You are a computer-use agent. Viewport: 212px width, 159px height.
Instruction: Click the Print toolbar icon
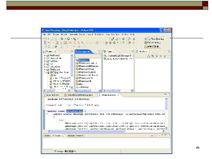coord(56,39)
